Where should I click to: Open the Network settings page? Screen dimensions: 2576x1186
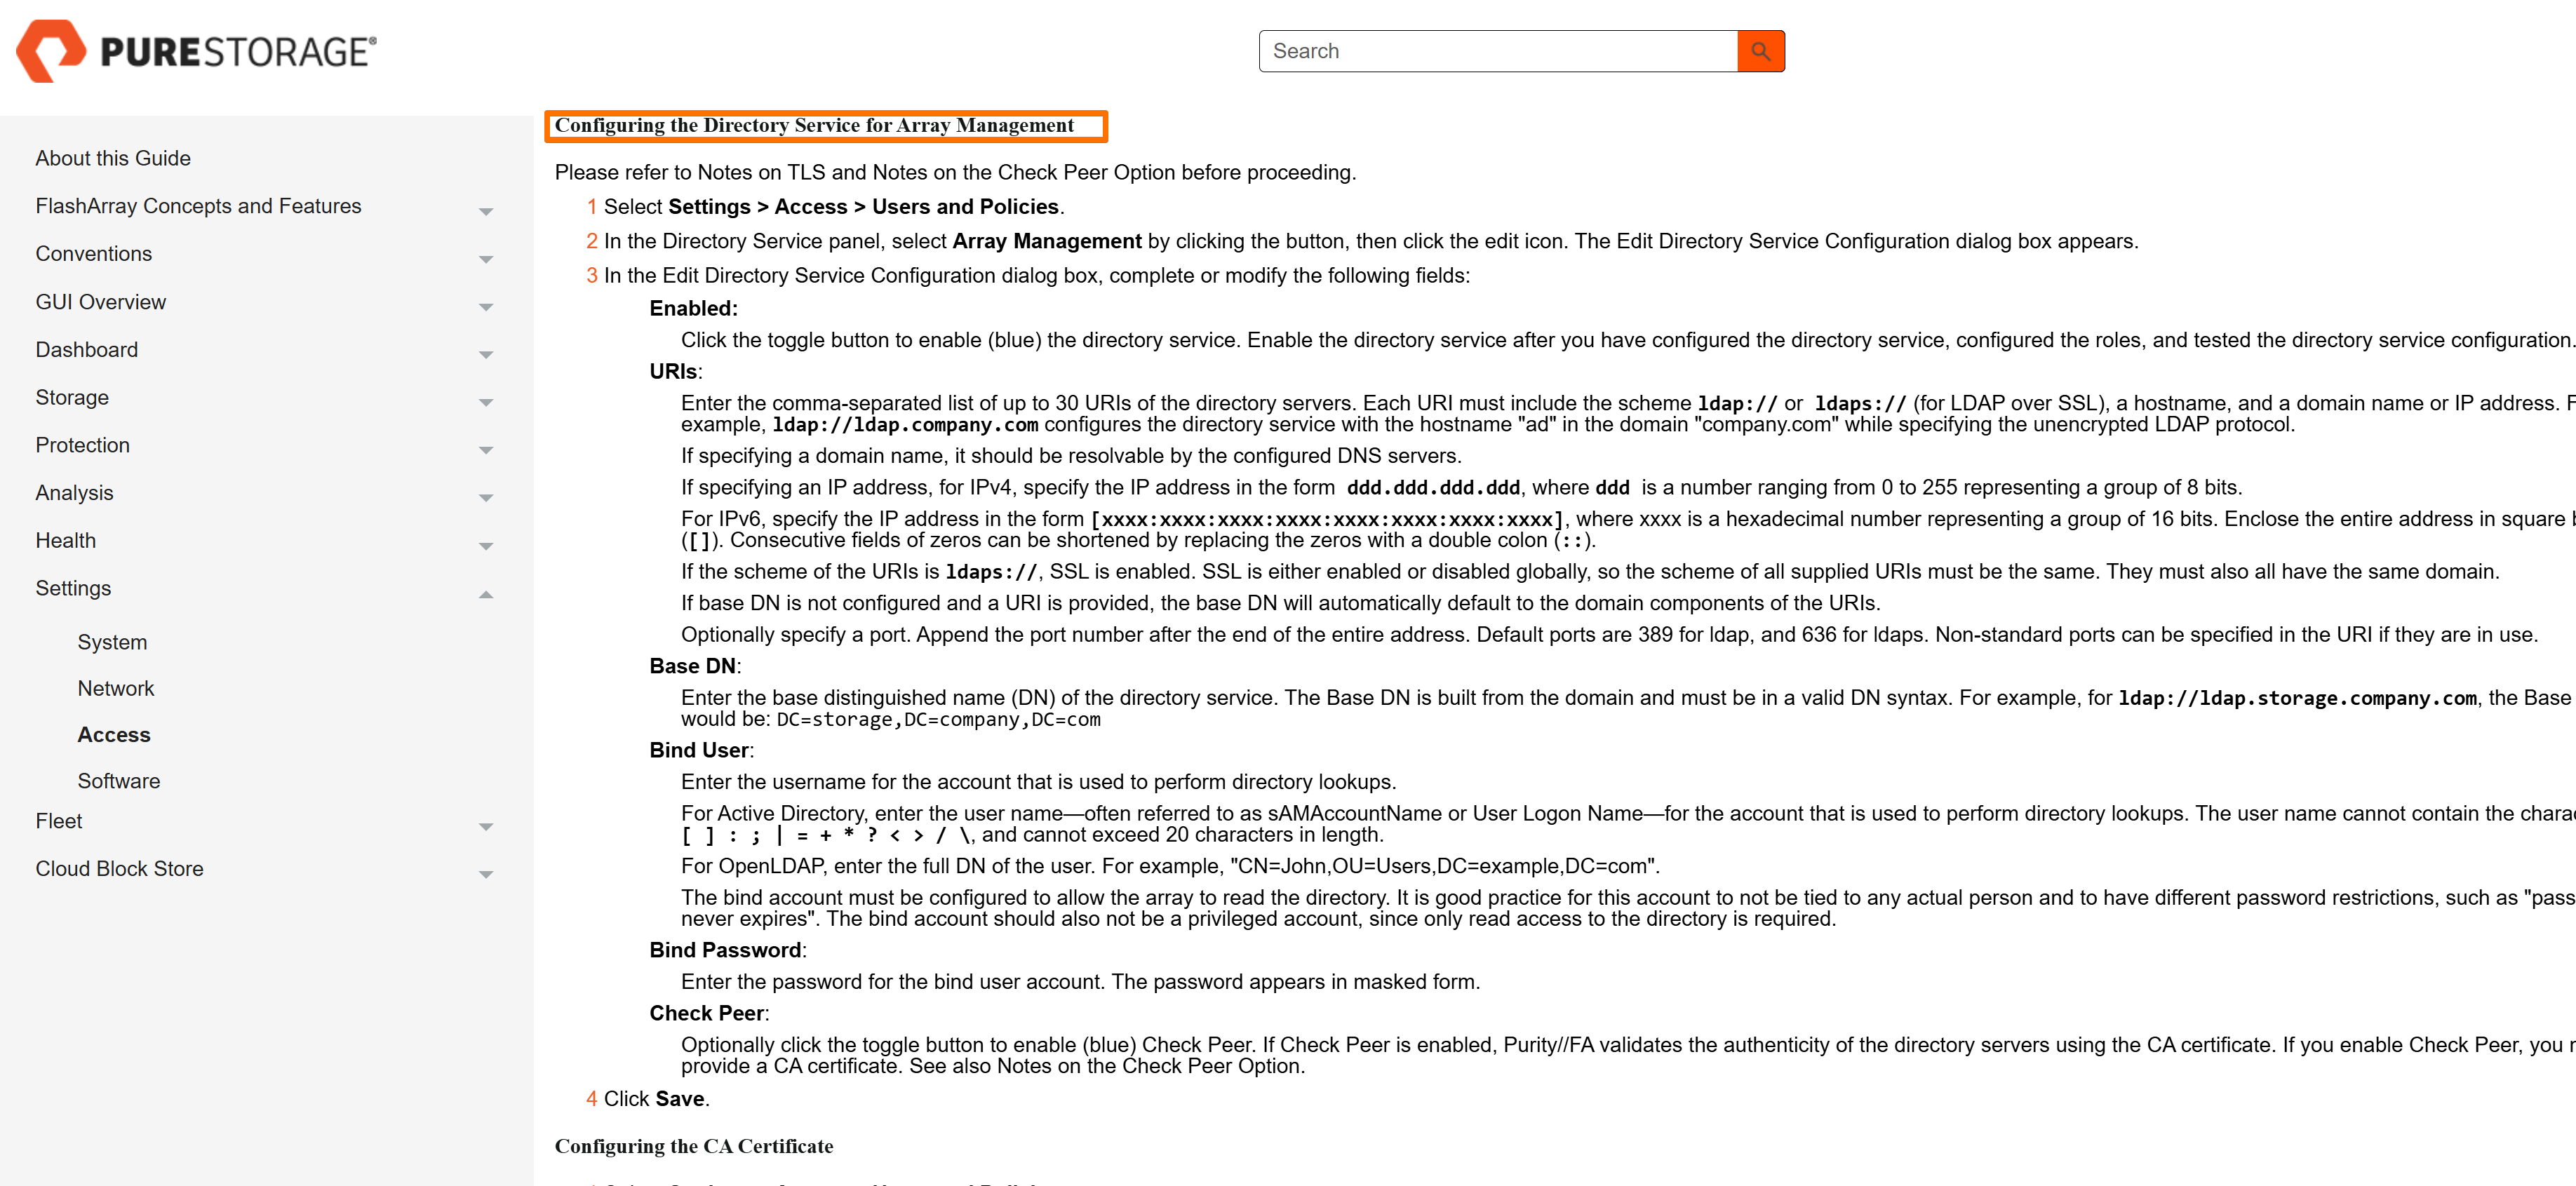(116, 688)
